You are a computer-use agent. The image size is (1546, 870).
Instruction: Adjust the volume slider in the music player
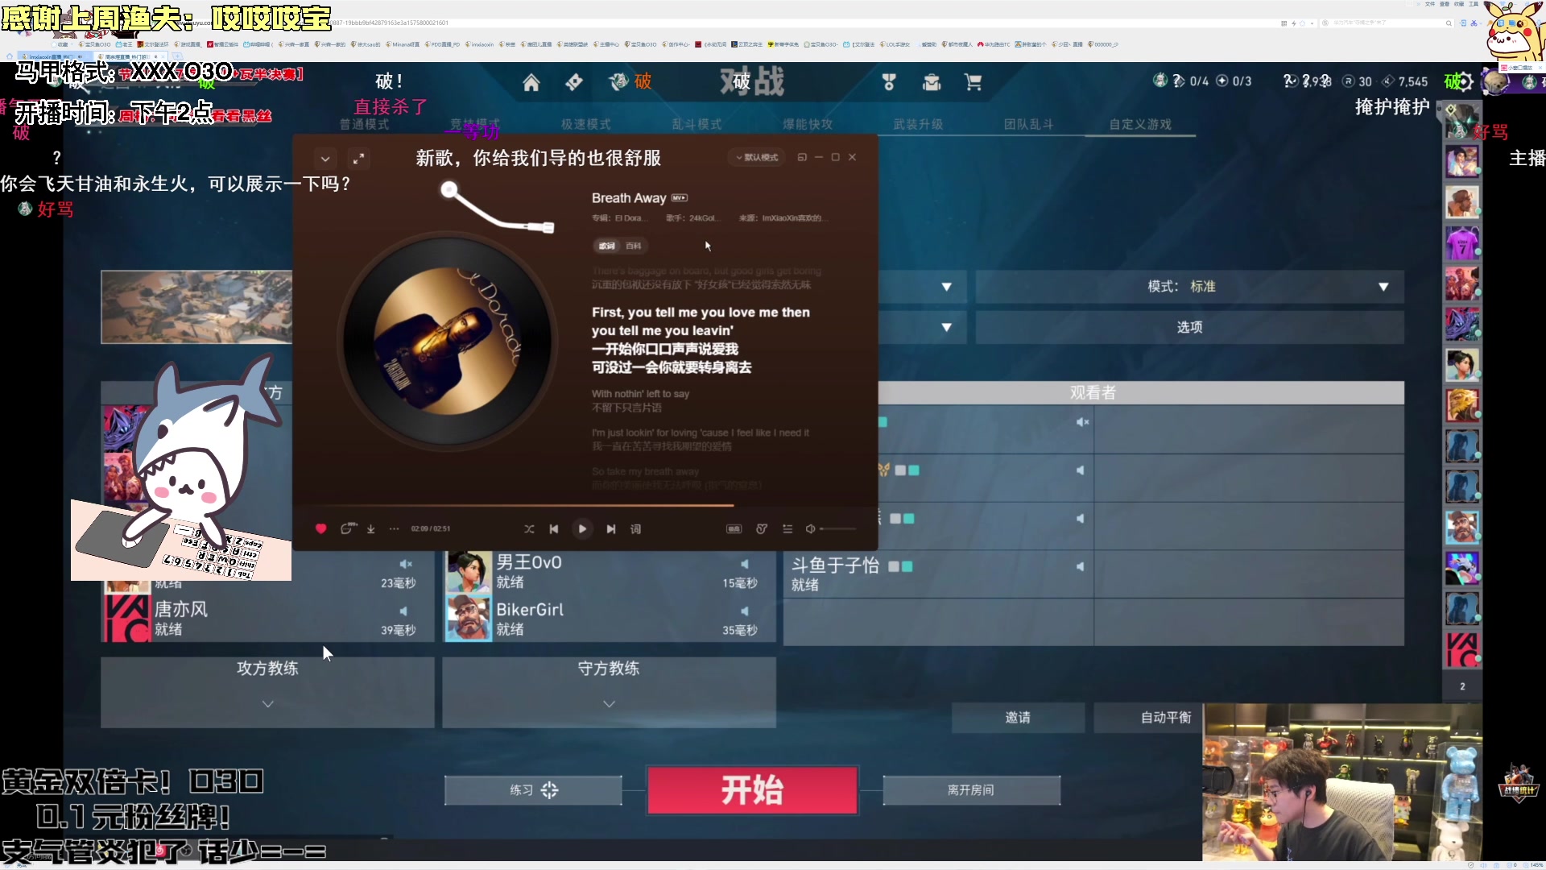click(838, 529)
